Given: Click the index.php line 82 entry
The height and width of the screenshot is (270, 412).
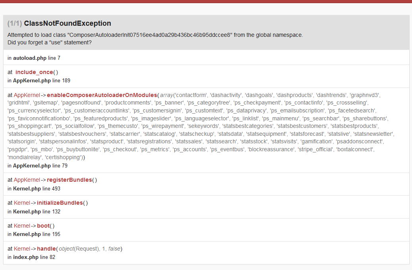Looking at the screenshot, I should coord(31,257).
